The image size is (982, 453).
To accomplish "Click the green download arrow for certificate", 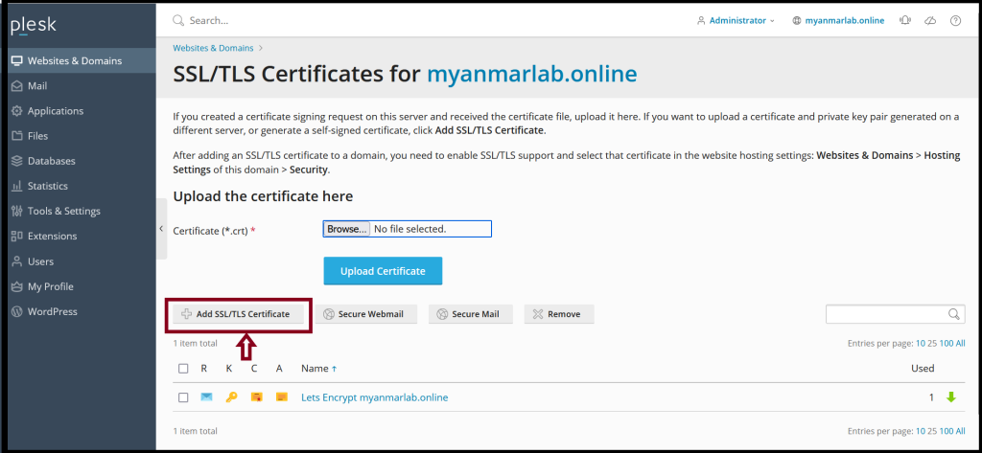I will (951, 397).
